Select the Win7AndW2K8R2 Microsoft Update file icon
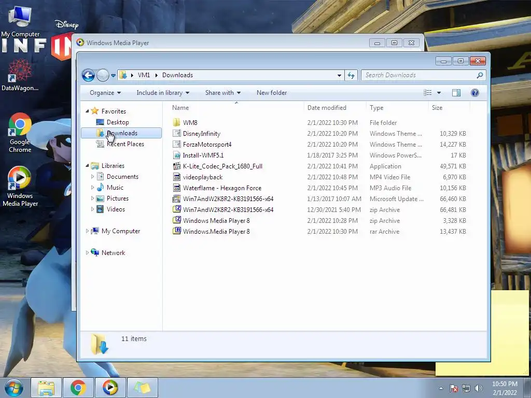 pos(176,198)
